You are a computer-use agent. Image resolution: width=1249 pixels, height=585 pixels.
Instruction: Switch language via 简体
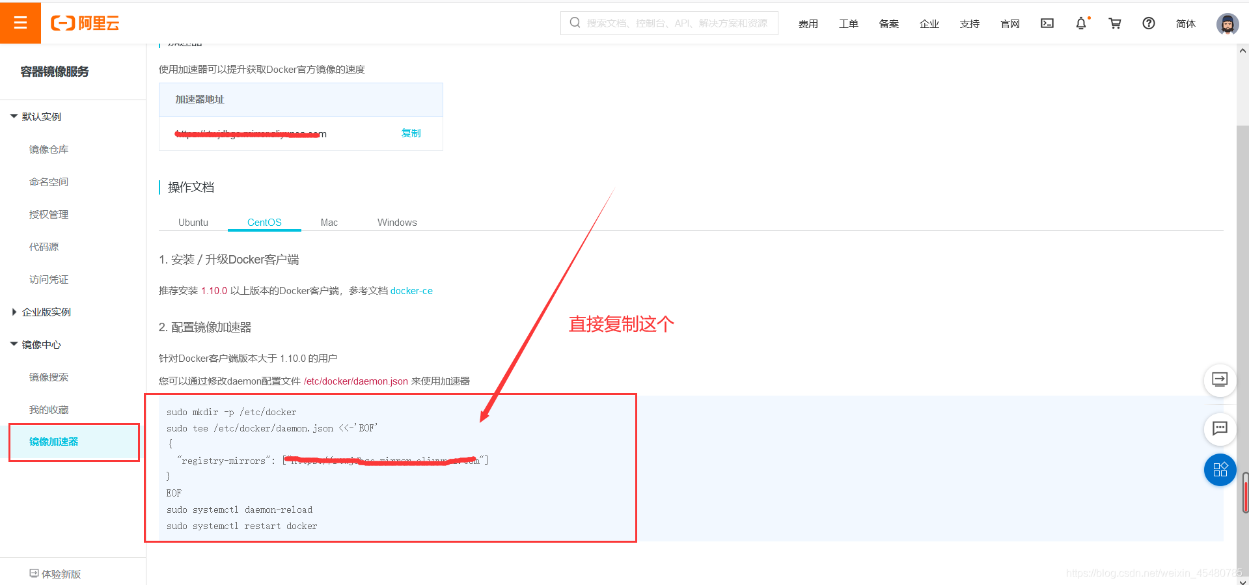[x=1186, y=24]
